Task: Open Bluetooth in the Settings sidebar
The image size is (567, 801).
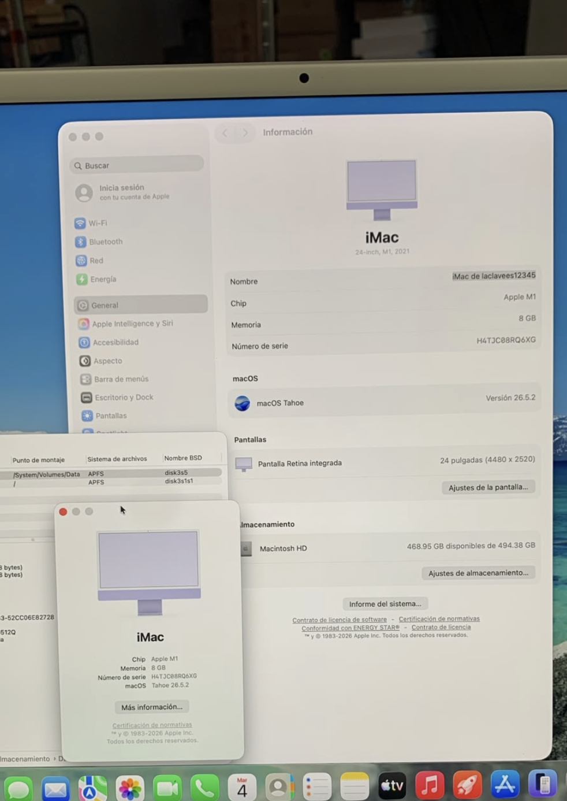Action: pos(99,242)
